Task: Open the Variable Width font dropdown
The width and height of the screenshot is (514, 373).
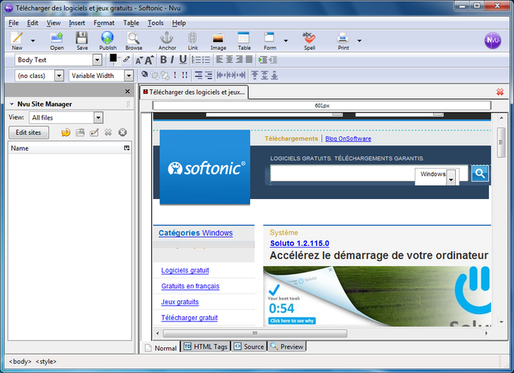Action: click(128, 76)
